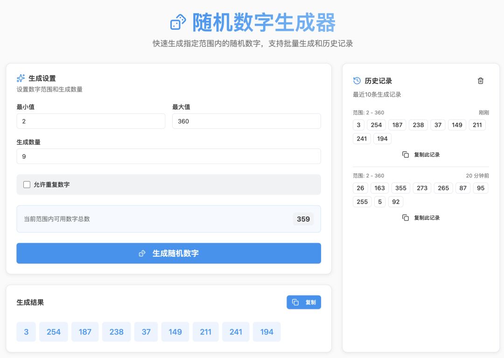Clear history using the trash can icon

pyautogui.click(x=481, y=81)
